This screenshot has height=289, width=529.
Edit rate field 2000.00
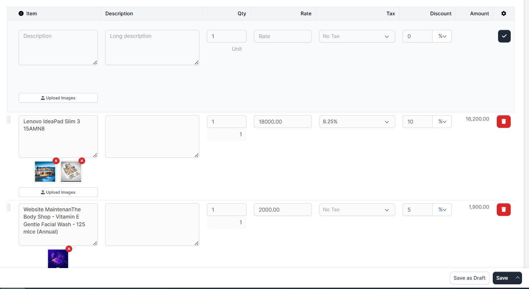[283, 210]
